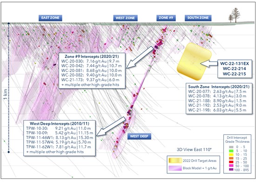Click the WEST ZONE label
Screen dimensions: 256x191
[125, 18]
